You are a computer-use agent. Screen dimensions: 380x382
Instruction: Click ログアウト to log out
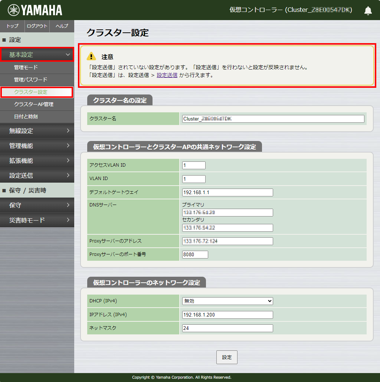[x=37, y=26]
